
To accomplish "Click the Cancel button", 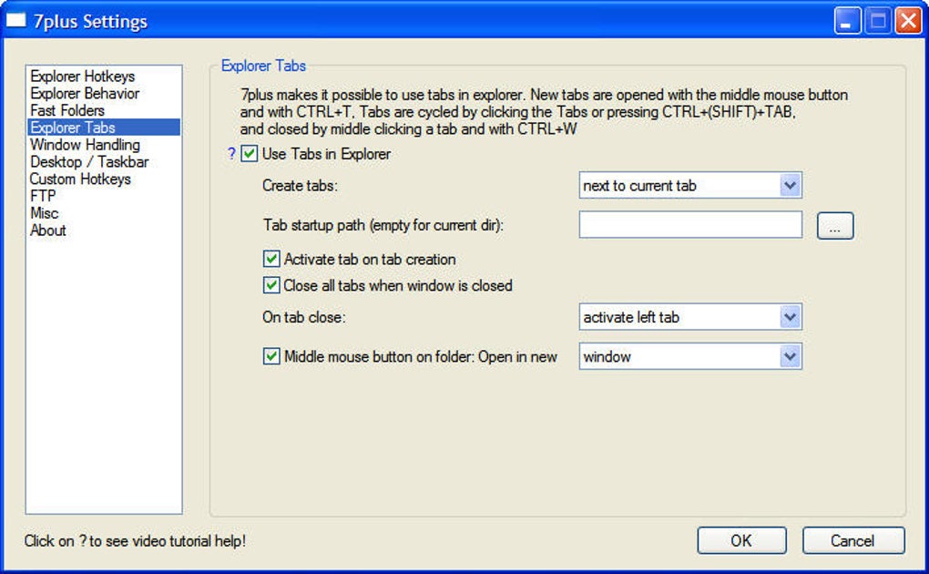I will tap(853, 541).
